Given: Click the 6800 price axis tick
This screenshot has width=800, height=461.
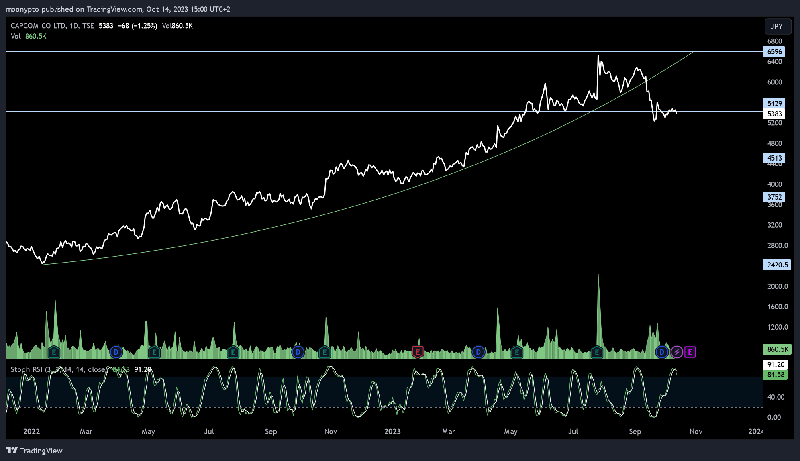Looking at the screenshot, I should pyautogui.click(x=775, y=41).
